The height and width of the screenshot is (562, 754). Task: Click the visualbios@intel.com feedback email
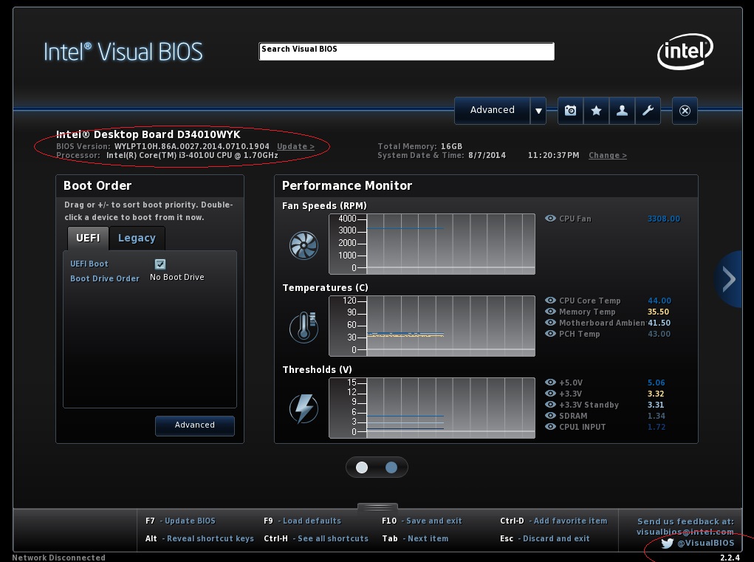pyautogui.click(x=685, y=532)
